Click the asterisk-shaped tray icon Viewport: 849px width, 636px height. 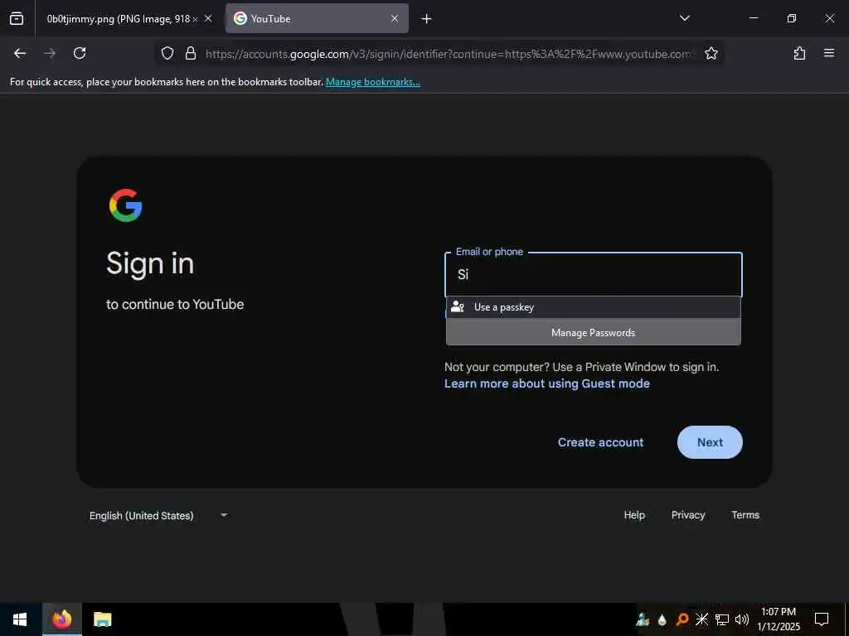point(701,619)
